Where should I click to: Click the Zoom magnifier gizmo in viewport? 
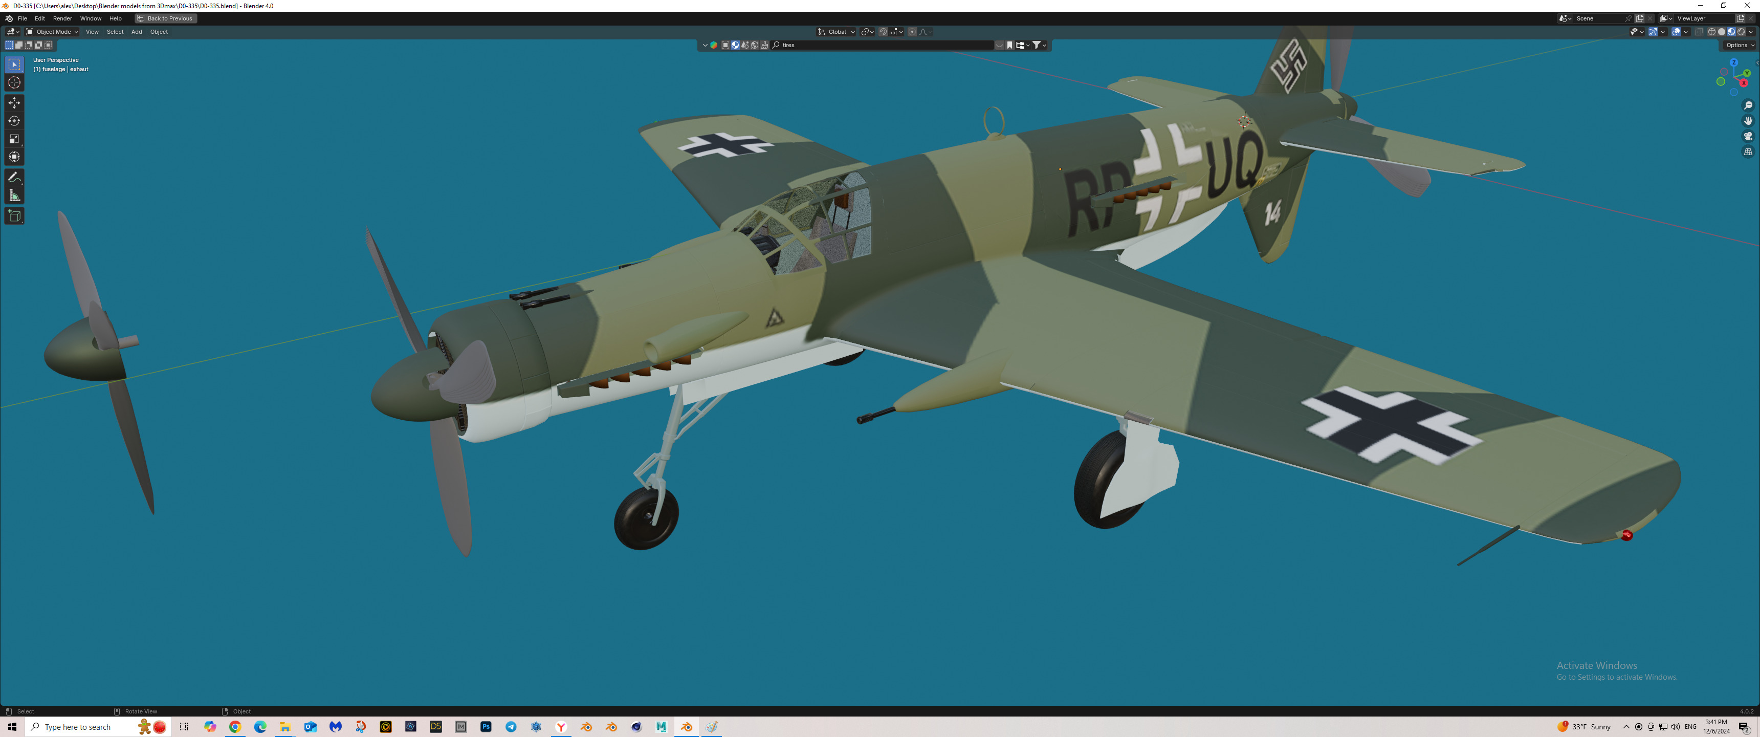point(1748,105)
